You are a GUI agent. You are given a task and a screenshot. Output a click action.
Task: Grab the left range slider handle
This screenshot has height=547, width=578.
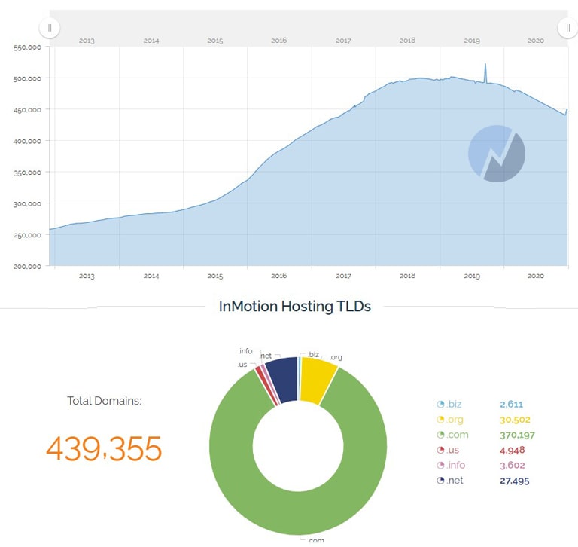point(50,28)
